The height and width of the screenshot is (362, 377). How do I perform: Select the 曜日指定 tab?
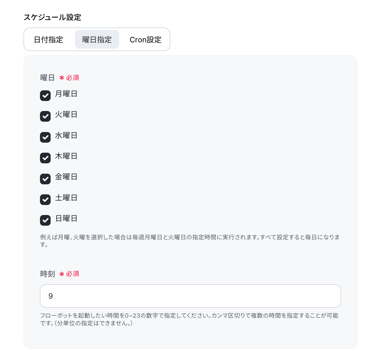[97, 39]
